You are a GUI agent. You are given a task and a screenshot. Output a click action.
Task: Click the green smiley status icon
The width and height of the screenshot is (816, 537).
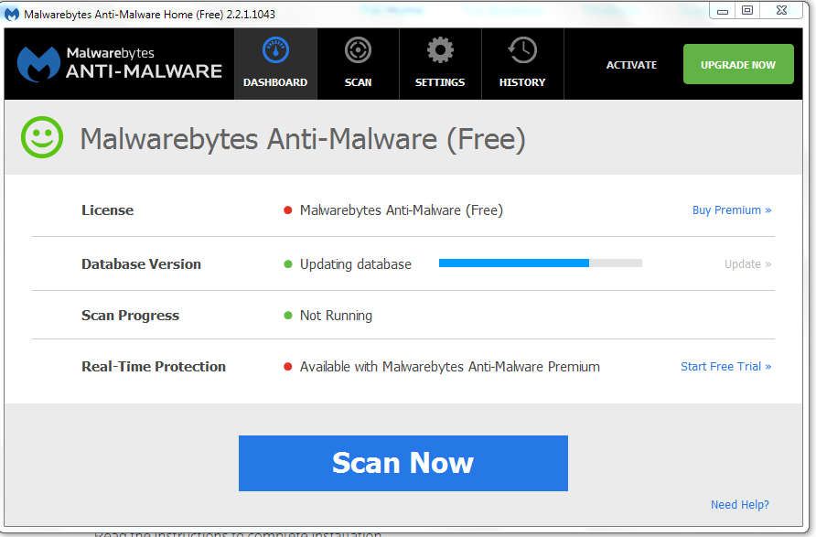[42, 138]
